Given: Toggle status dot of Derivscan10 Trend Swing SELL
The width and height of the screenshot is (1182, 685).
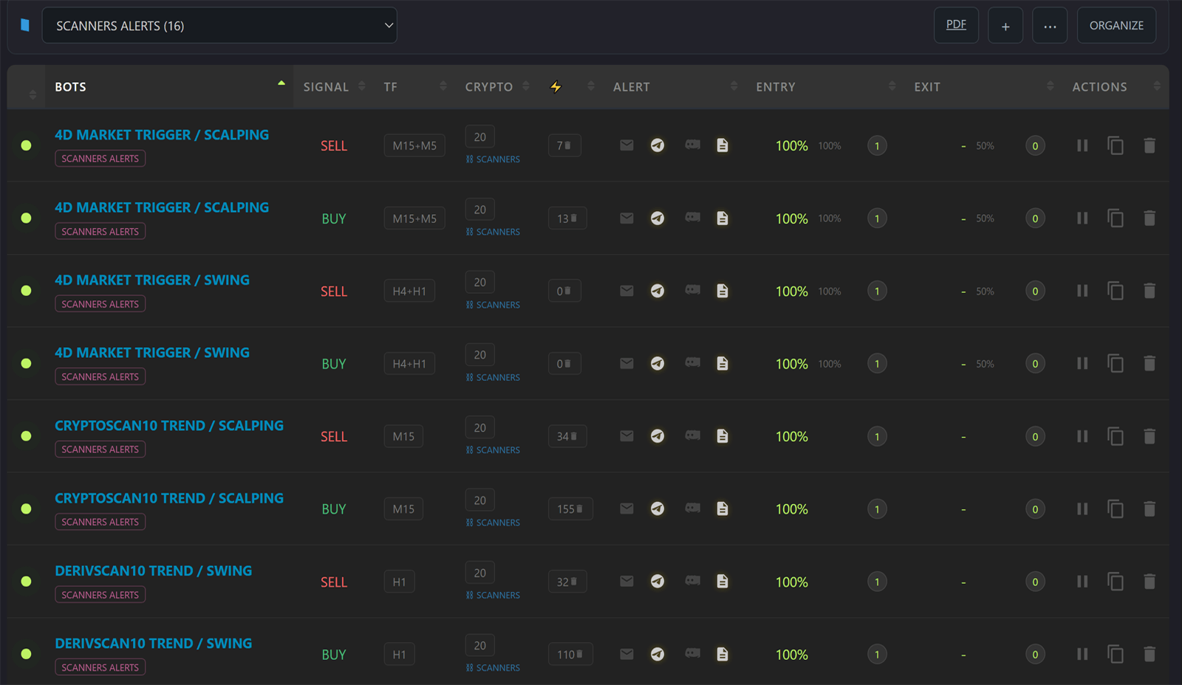Looking at the screenshot, I should [27, 582].
